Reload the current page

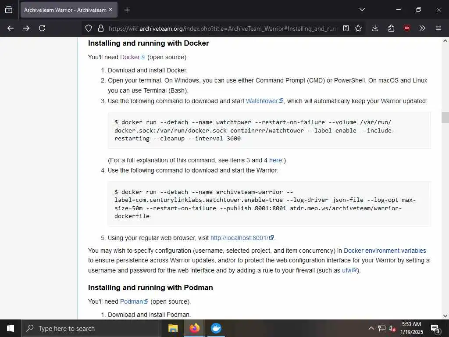click(42, 28)
